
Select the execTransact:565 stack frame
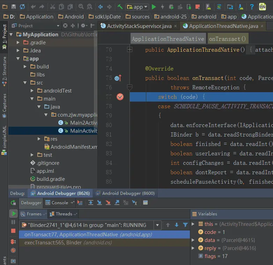click(53, 243)
